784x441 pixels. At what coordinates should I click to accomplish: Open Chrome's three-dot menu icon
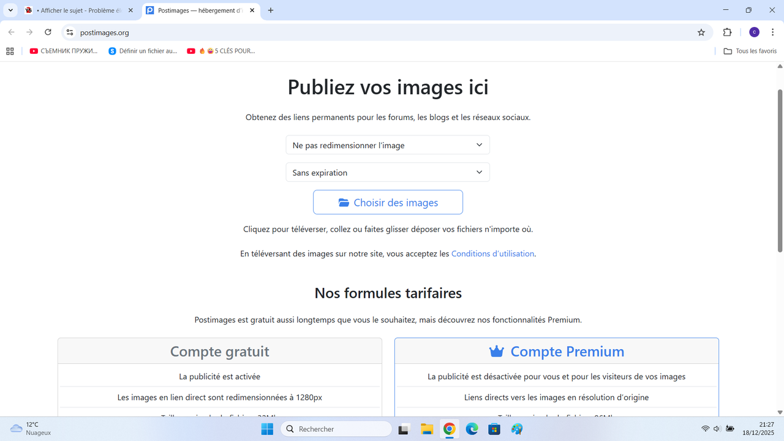[x=772, y=32]
